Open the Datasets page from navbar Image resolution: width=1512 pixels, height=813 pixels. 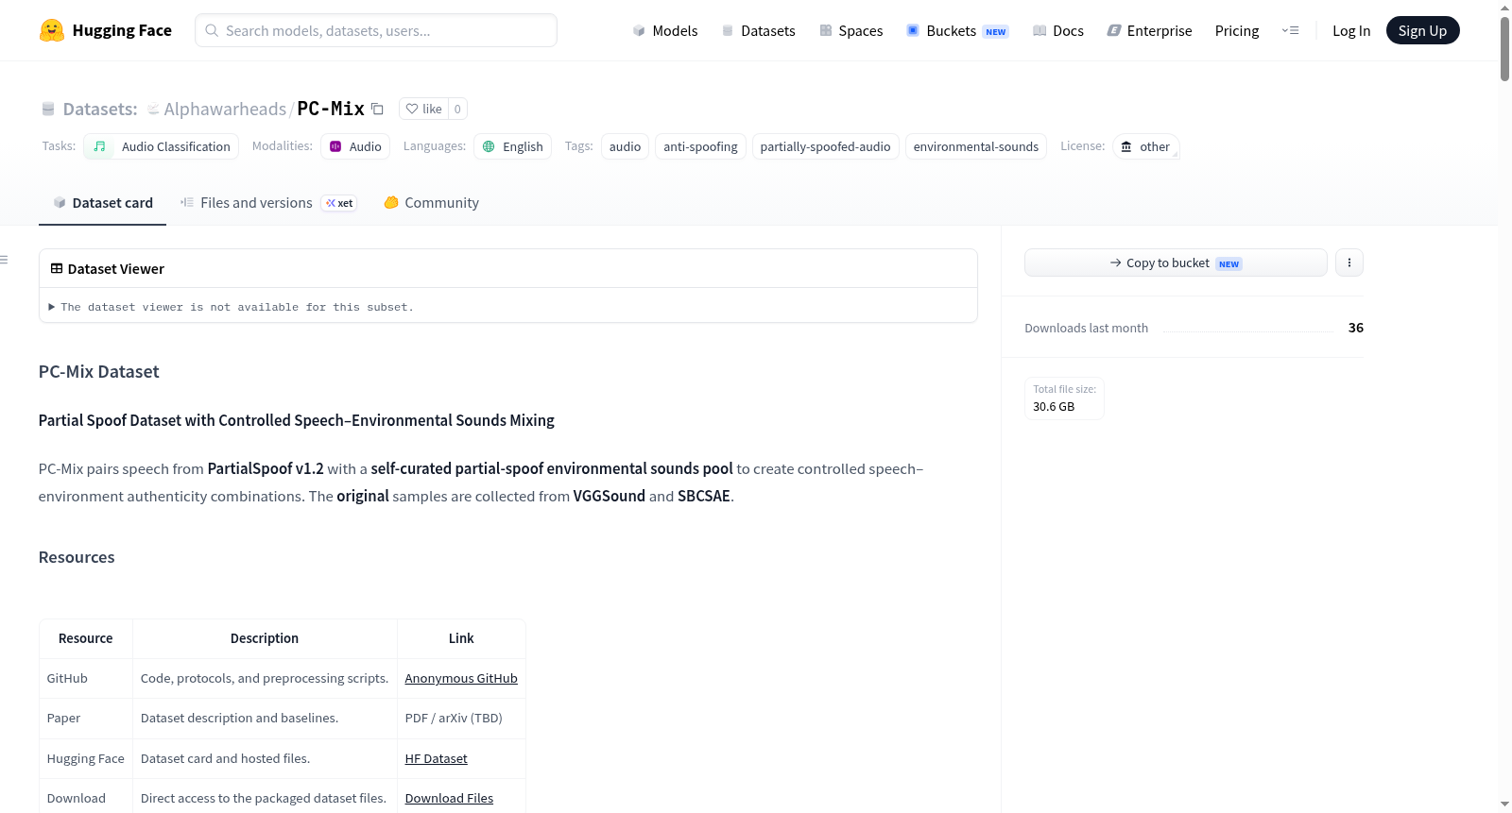pyautogui.click(x=758, y=30)
